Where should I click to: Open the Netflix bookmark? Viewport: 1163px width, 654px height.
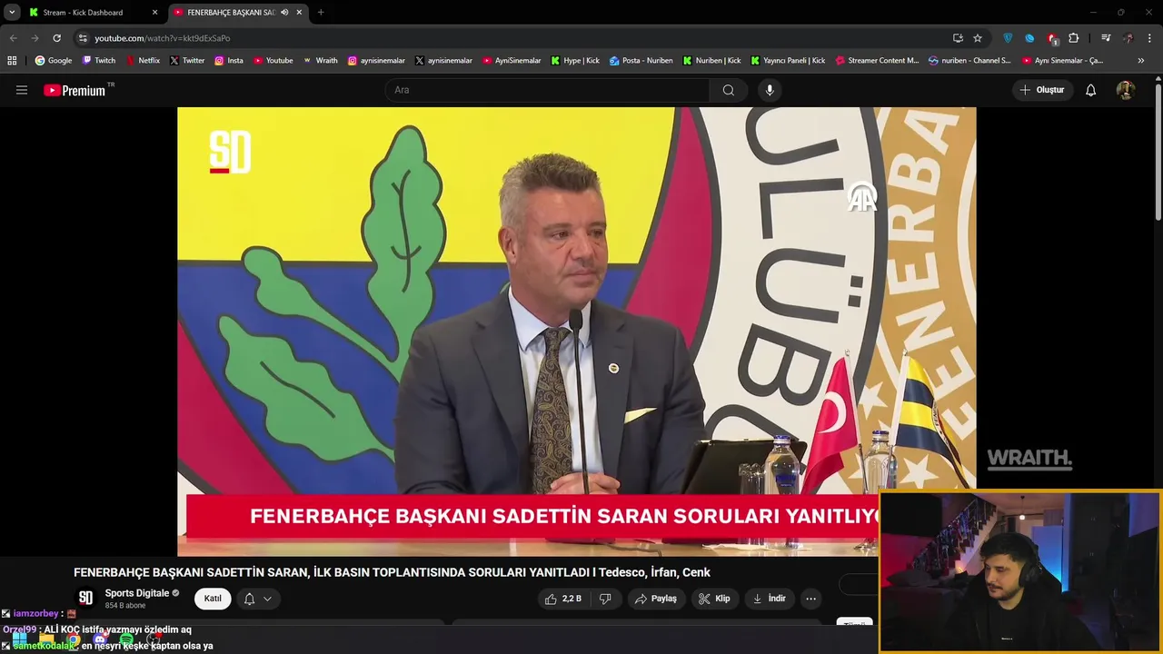(143, 61)
